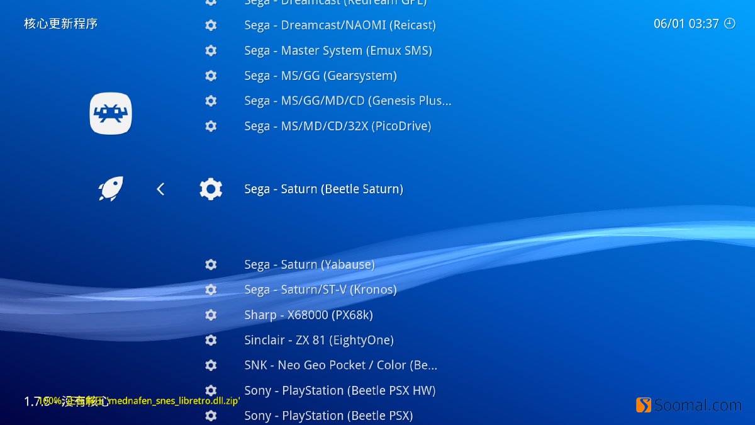Click gear icon beside Saturn/ST-V (Kronos)
The width and height of the screenshot is (755, 425).
(x=211, y=290)
